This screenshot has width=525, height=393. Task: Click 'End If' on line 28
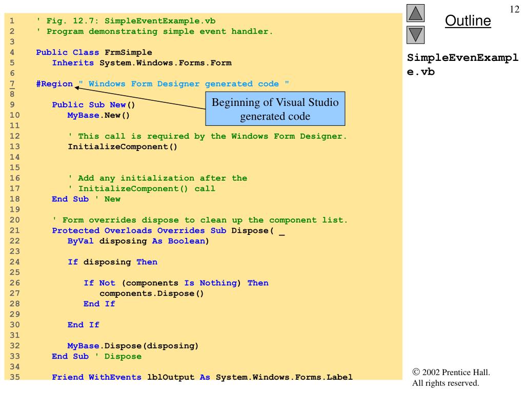point(99,304)
